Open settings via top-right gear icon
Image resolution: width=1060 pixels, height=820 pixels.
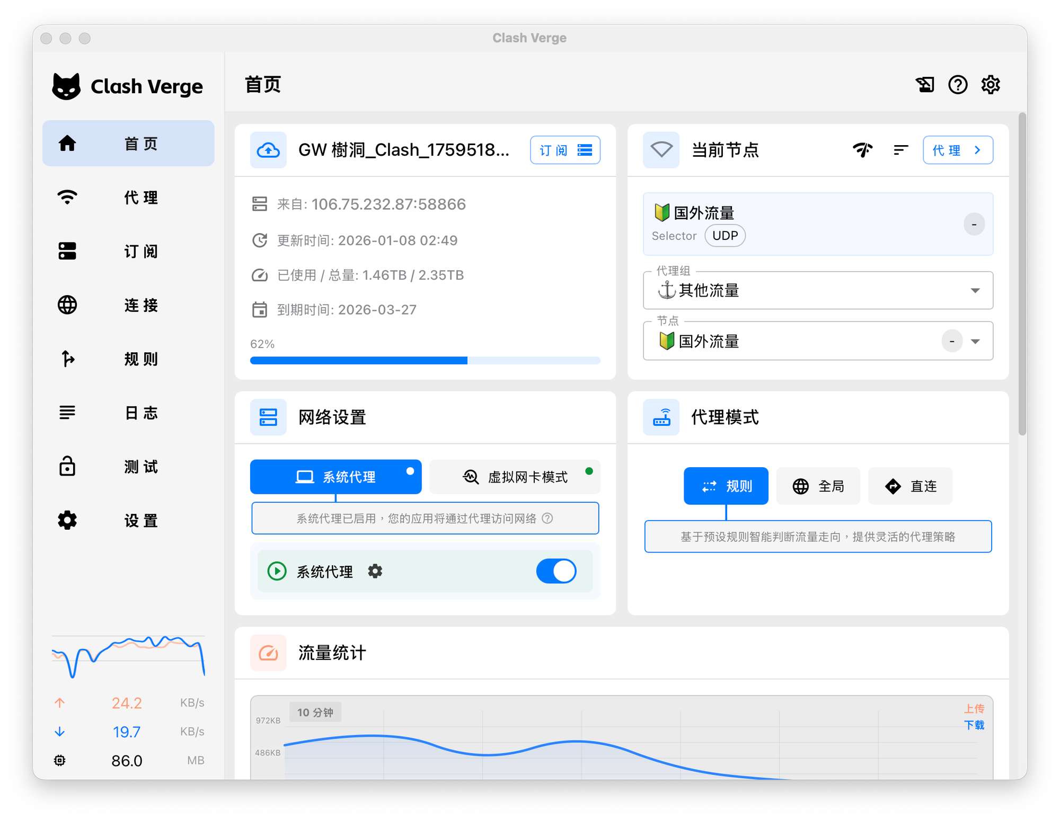[990, 85]
